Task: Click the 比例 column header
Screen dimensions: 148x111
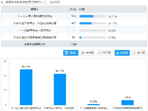Action: [x=82, y=9]
